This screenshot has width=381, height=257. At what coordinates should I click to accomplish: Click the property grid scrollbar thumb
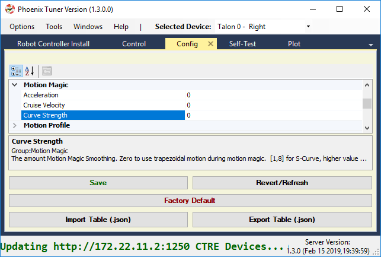click(367, 103)
